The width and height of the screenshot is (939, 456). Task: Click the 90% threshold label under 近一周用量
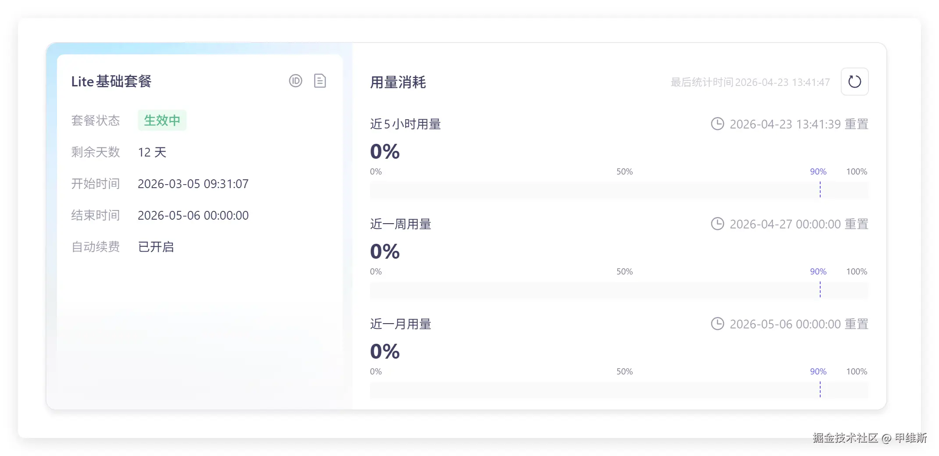click(x=818, y=271)
